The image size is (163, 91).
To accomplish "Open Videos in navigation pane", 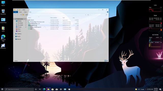I will (x=19, y=31).
